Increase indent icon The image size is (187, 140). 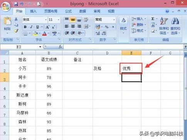[x=73, y=33]
